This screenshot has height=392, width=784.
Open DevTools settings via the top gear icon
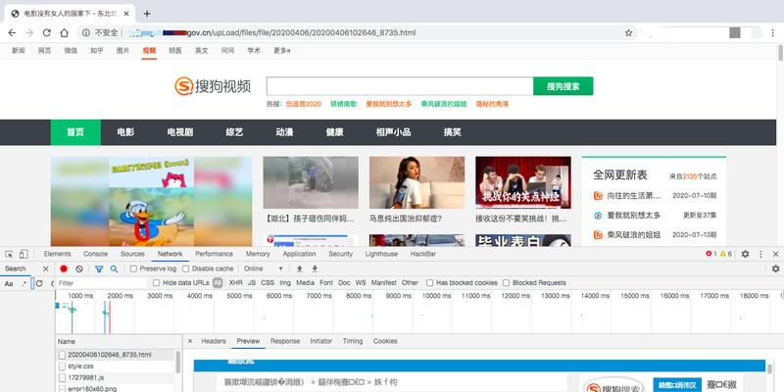tap(745, 254)
